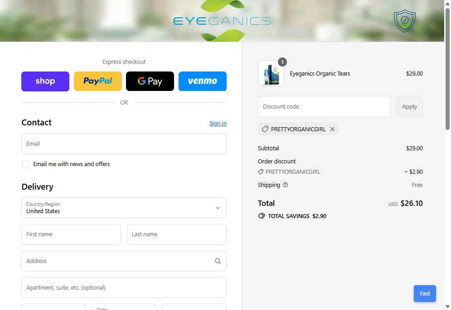Screen dimensions: 451x310
Task: Click the Contact heading
Action: pos(37,122)
